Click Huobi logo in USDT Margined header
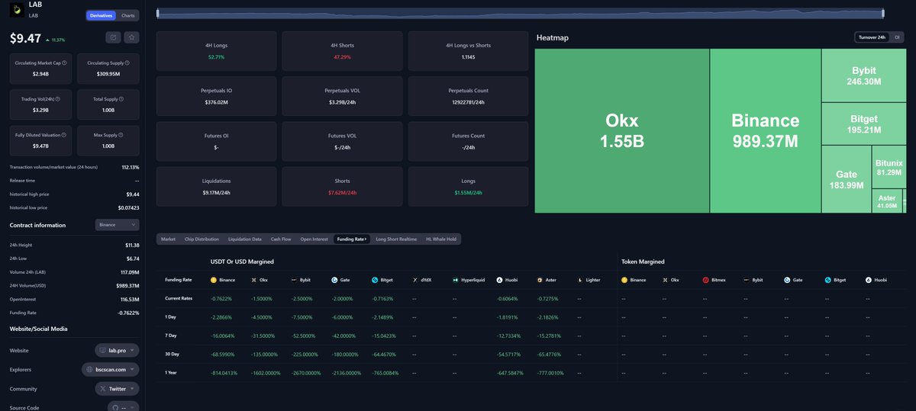Screen dimensions: 916x411 [499, 280]
